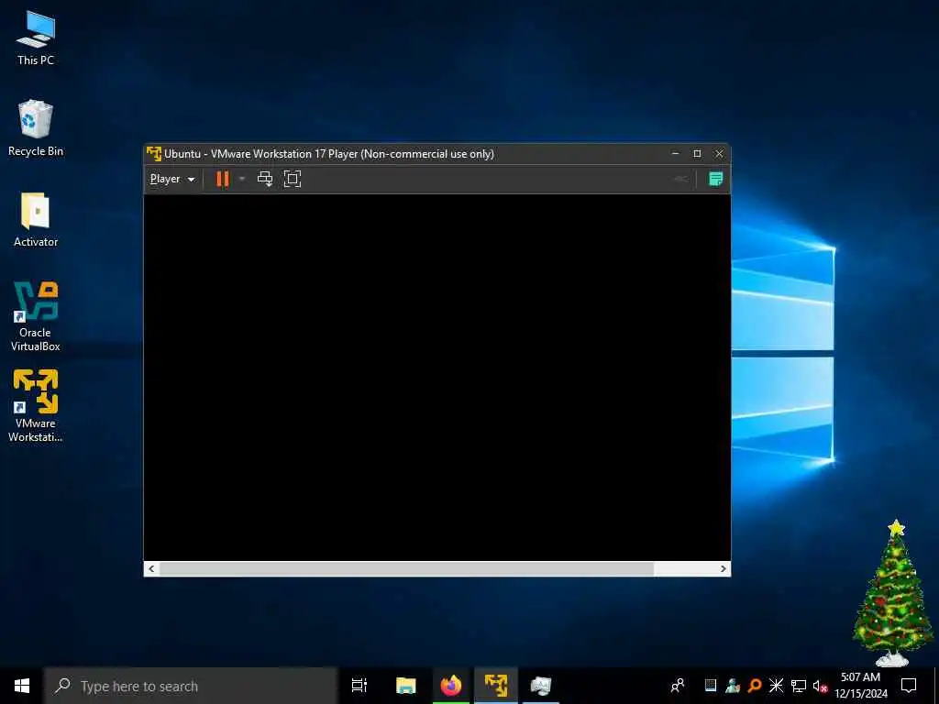939x704 pixels.
Task: Click the computer app icon right of VMware on taskbar
Action: coord(541,686)
